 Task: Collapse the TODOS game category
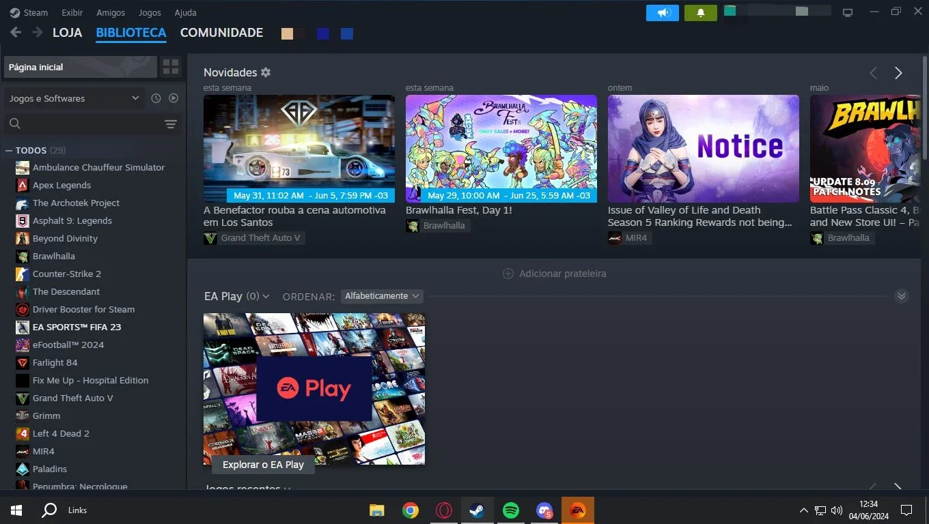(9, 150)
